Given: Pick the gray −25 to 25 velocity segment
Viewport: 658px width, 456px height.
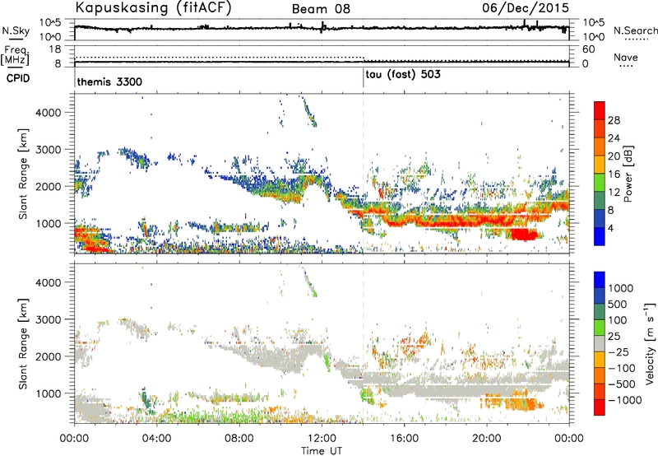Looking at the screenshot, I should coord(600,344).
